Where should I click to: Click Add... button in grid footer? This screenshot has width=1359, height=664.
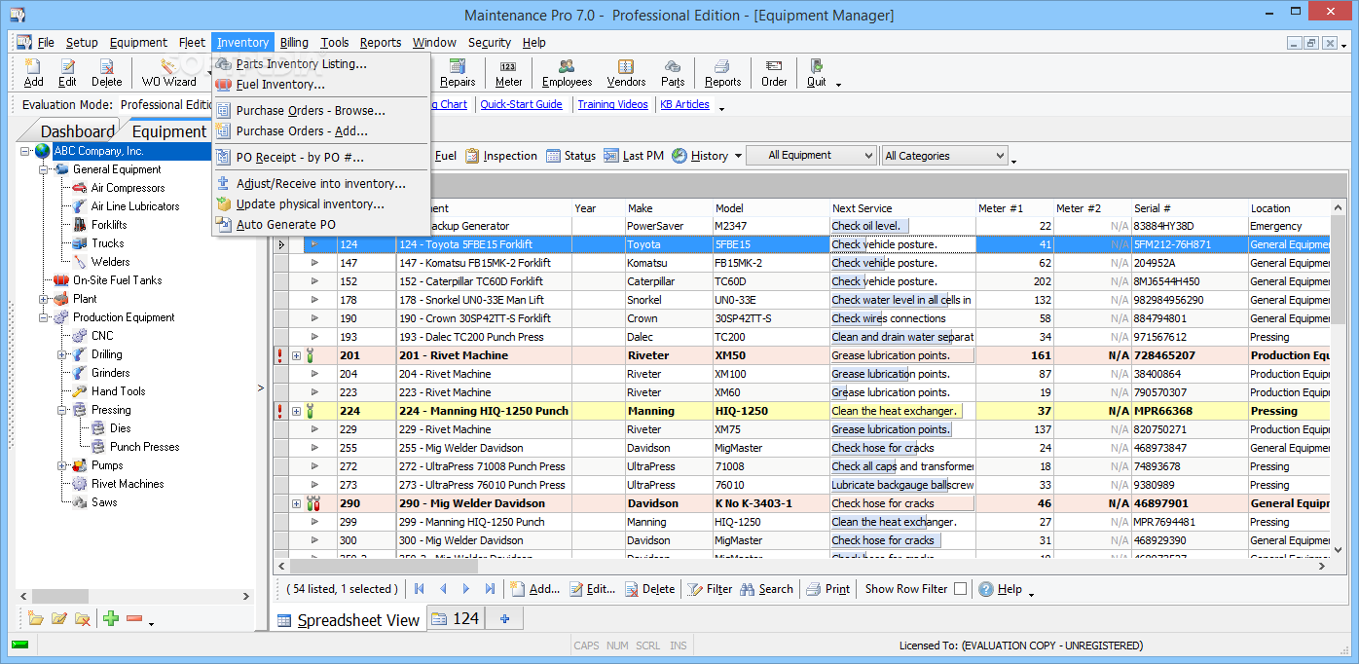point(534,589)
